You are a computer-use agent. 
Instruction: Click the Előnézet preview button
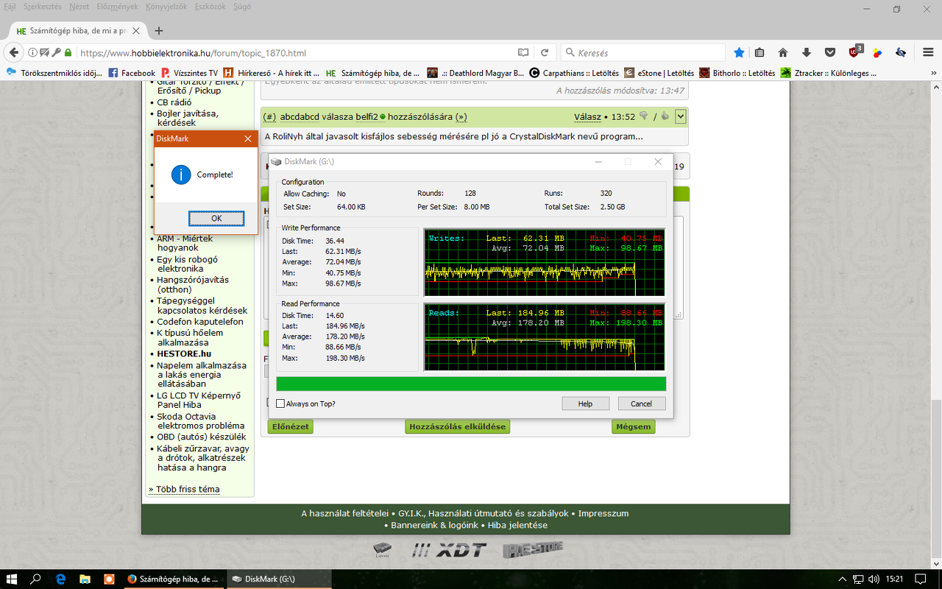[290, 426]
